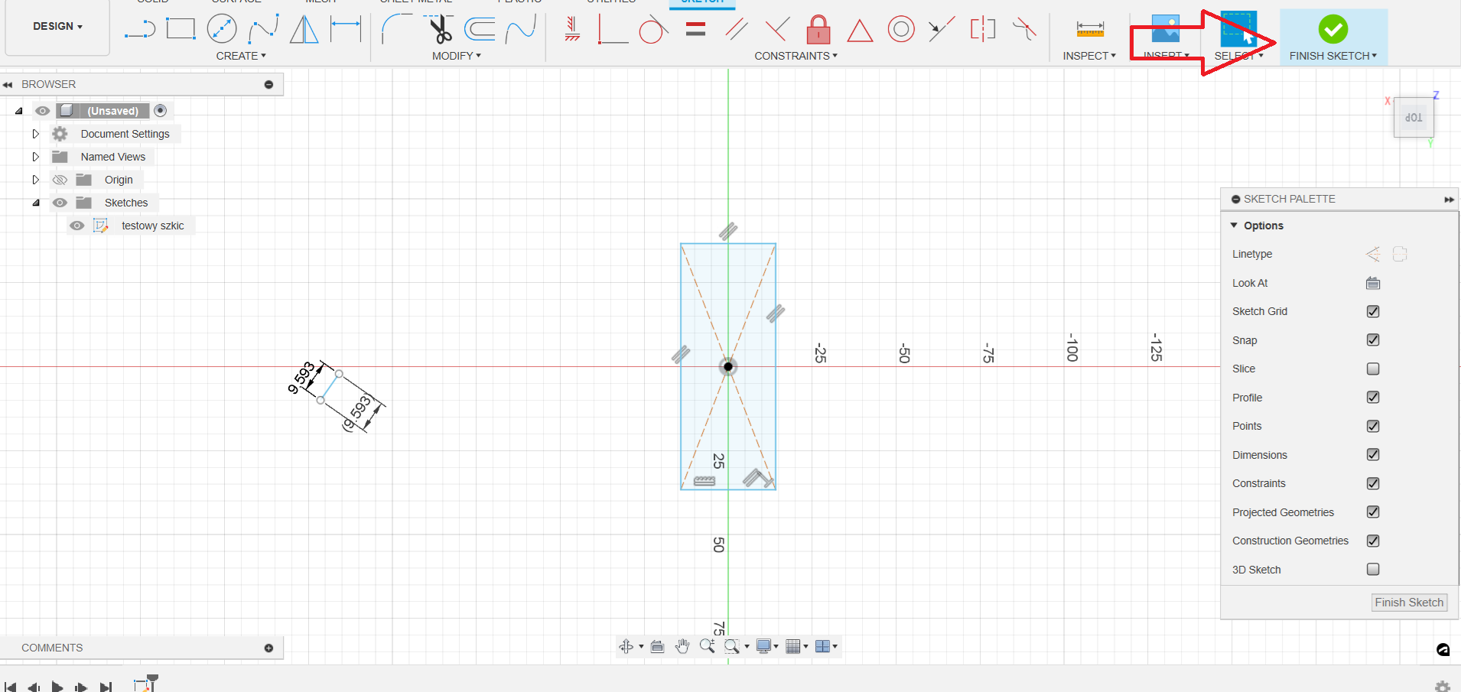Select the Fillet tool in Modify

tap(396, 30)
